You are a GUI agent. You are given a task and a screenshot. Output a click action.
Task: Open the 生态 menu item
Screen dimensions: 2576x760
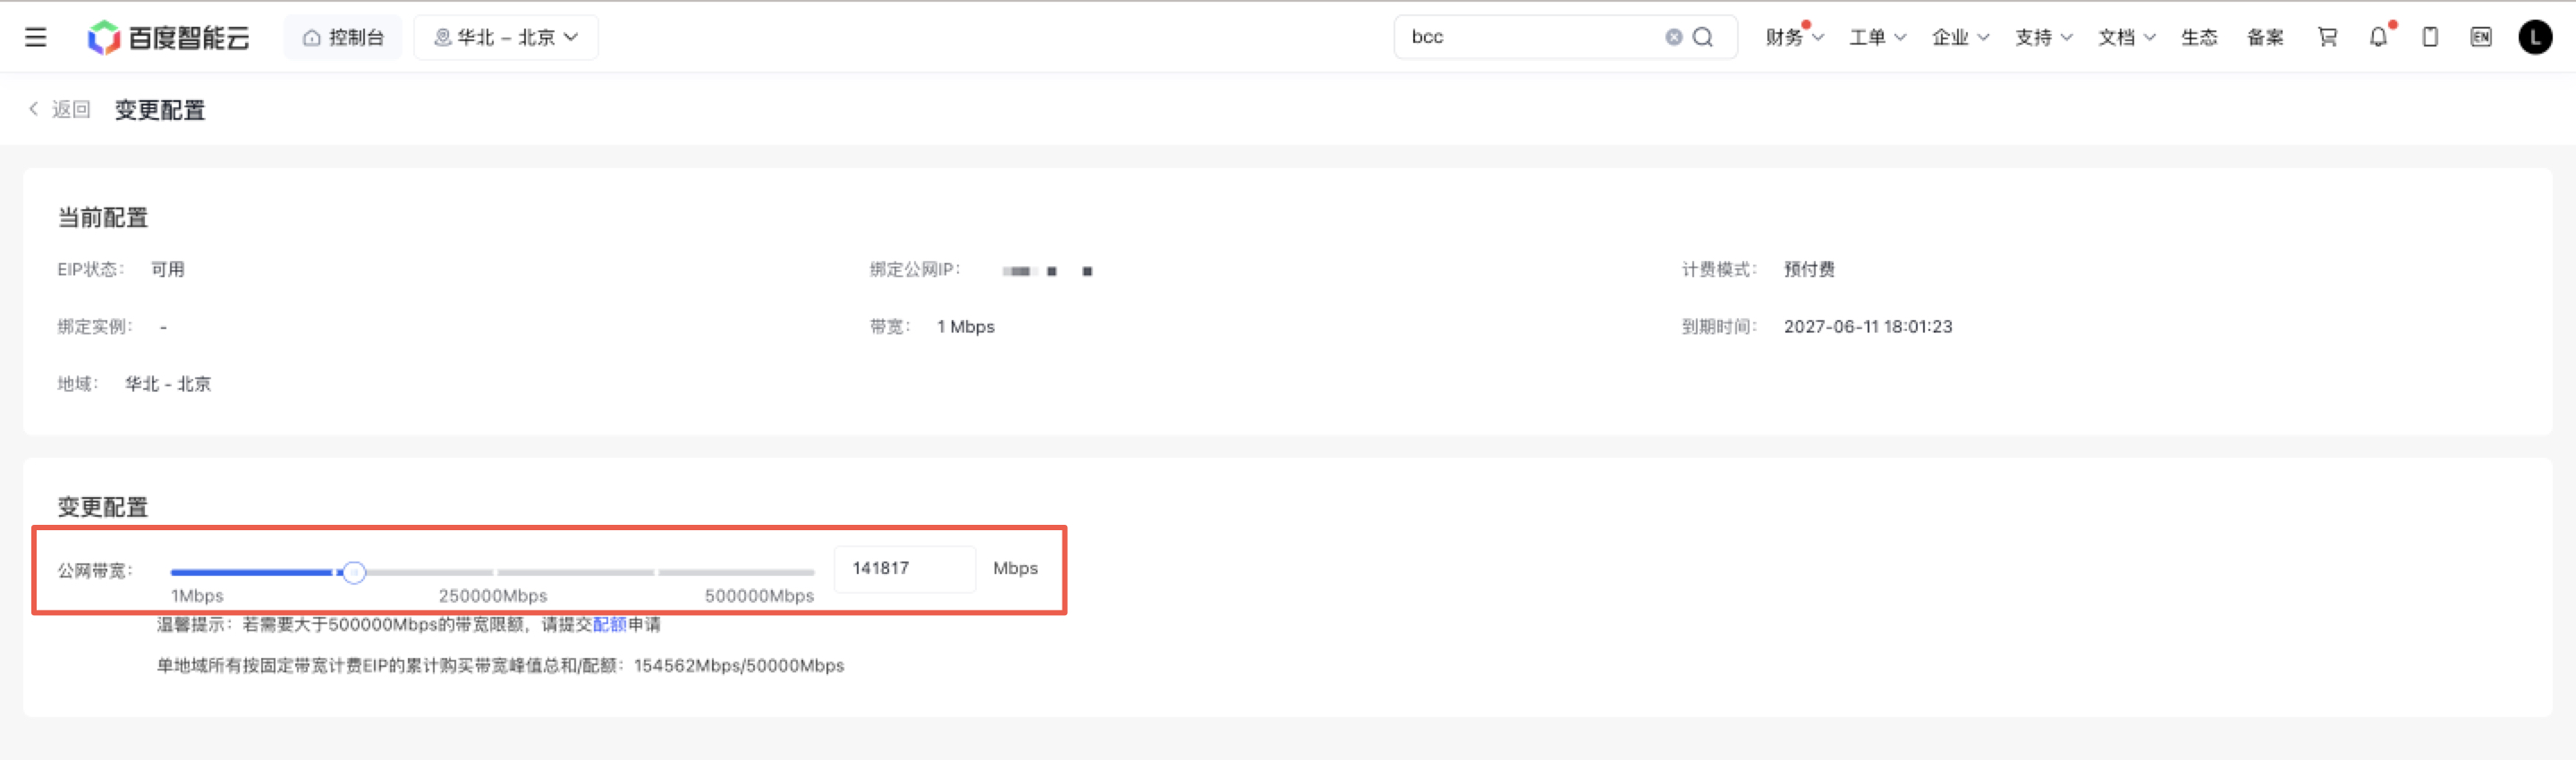click(2199, 37)
